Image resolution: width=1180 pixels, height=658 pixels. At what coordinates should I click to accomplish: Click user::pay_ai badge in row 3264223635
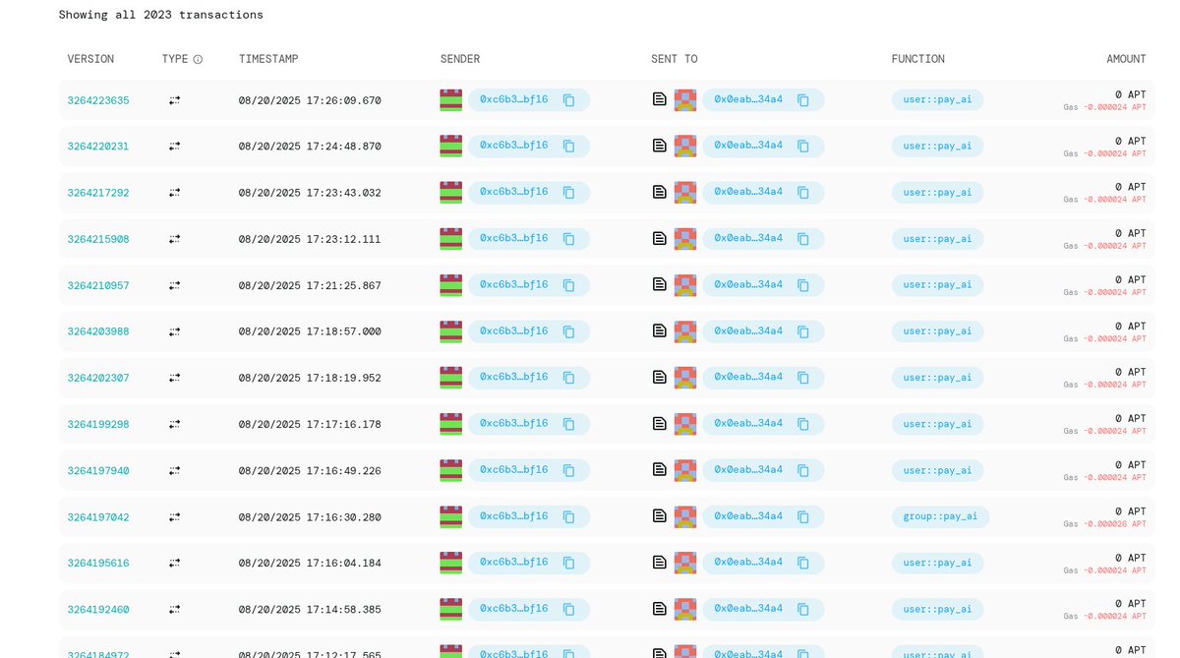pos(938,99)
